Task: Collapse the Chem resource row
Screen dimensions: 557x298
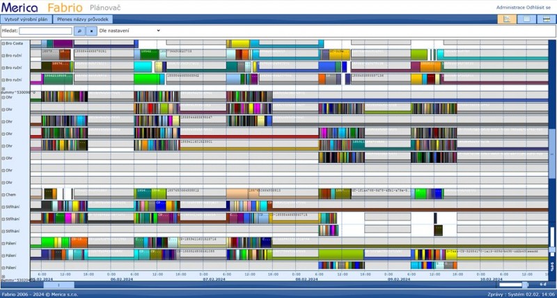Action: [3, 195]
